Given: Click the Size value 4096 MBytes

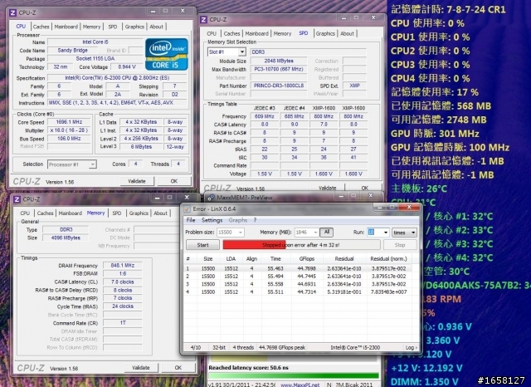Looking at the screenshot, I should [66, 238].
